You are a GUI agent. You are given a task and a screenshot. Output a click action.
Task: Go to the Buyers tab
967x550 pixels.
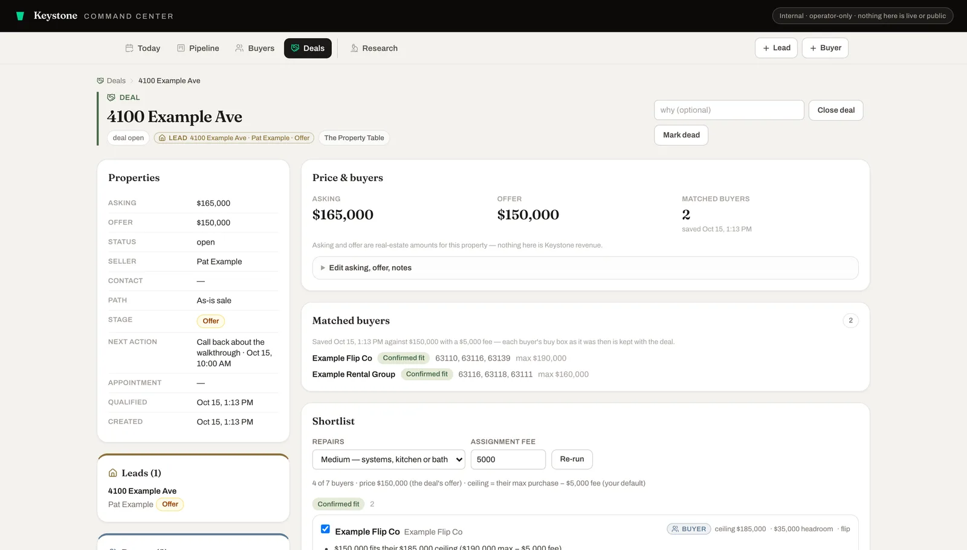254,48
